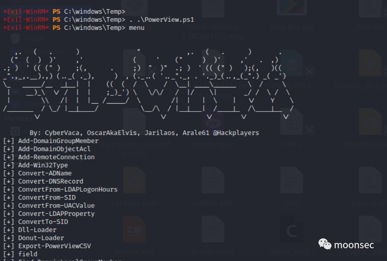Click the Add-DomainObjectAcl entry
The height and width of the screenshot is (261, 387).
tap(54, 149)
